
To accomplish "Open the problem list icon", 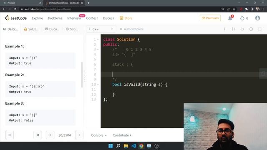I will pos(9,135).
